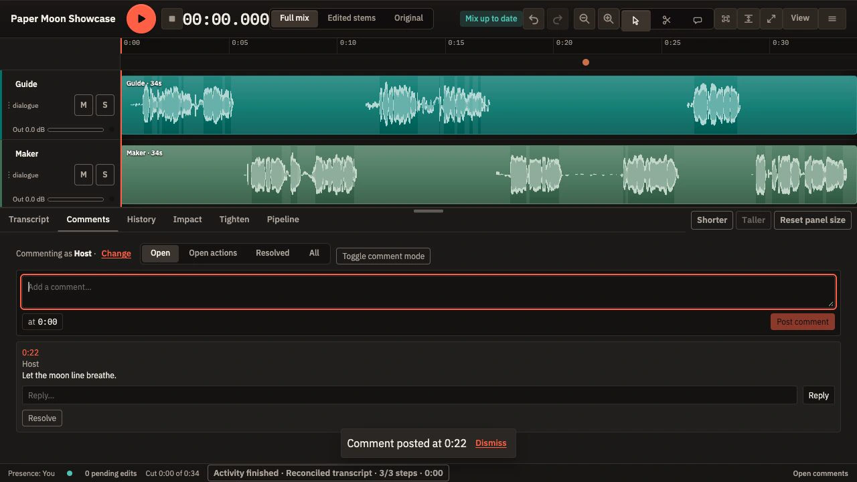Open the View menu

(800, 18)
